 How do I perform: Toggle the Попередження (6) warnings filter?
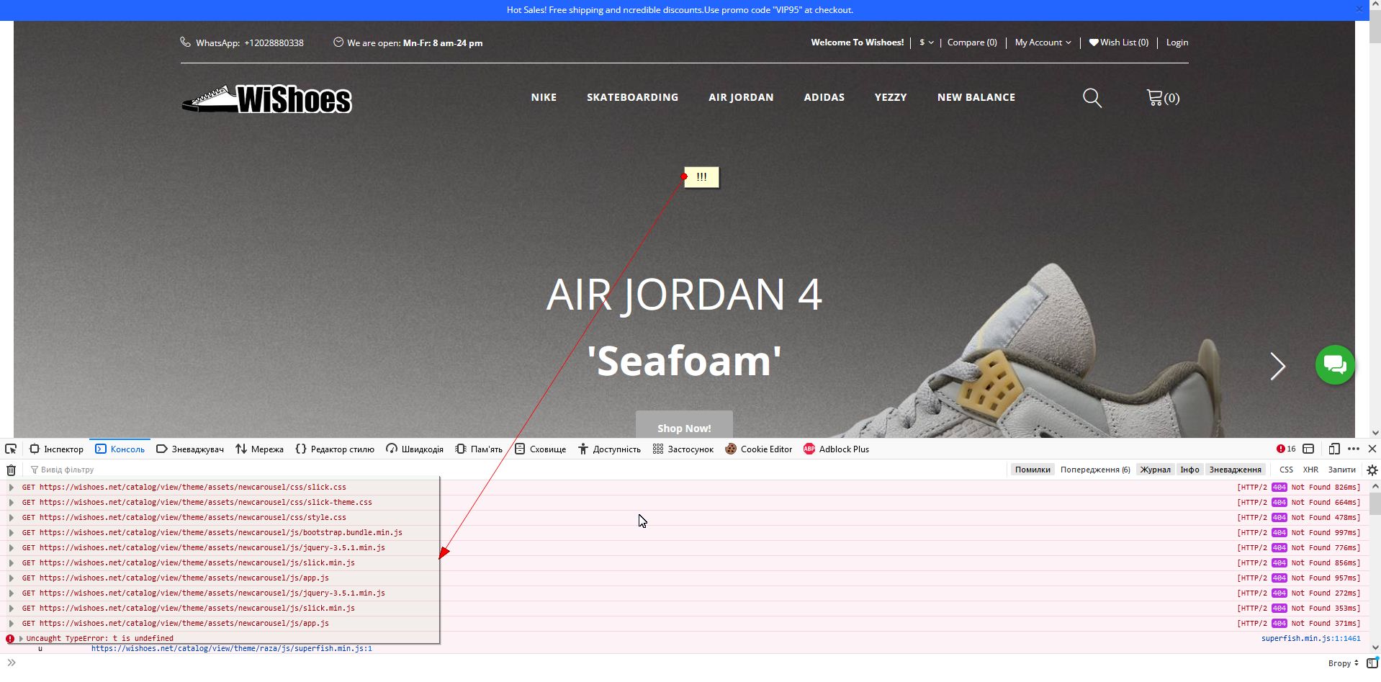(1095, 470)
